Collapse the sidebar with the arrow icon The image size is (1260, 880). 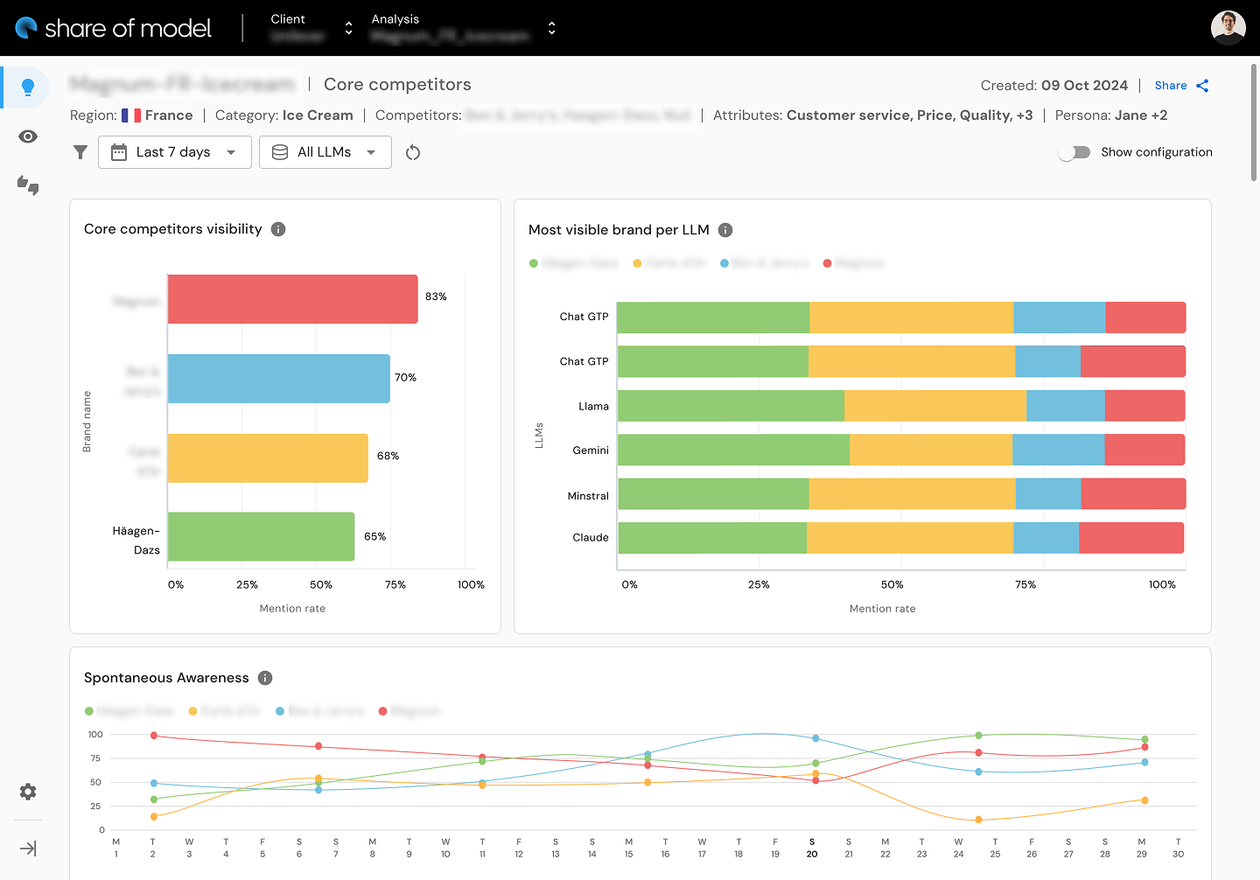(x=27, y=848)
